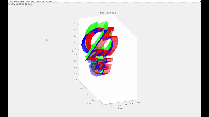Click the Z-axis tick label 0.18
Image resolution: width=209 pixels, height=117 pixels.
coord(76,24)
